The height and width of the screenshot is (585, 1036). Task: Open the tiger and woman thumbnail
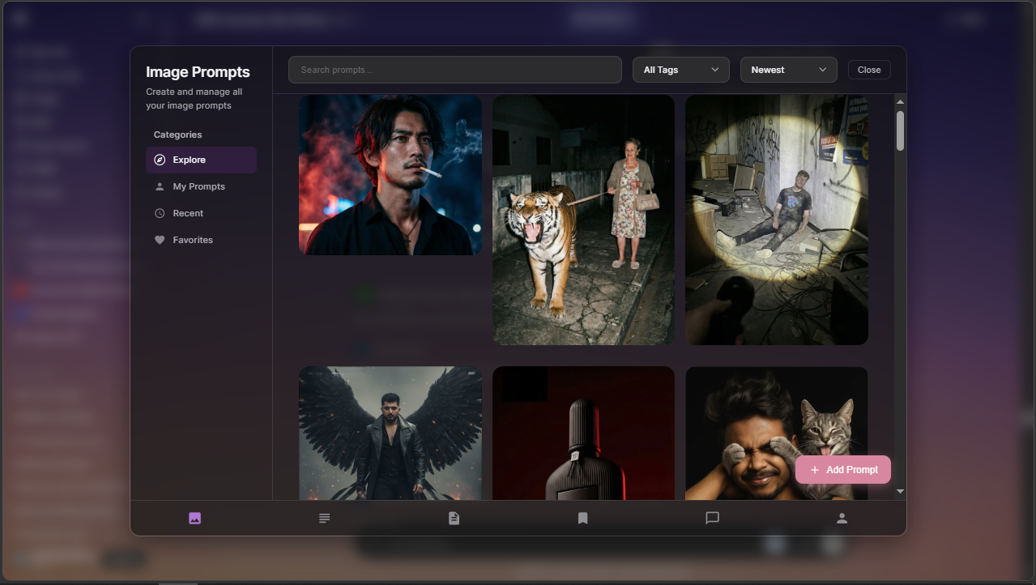click(x=583, y=220)
